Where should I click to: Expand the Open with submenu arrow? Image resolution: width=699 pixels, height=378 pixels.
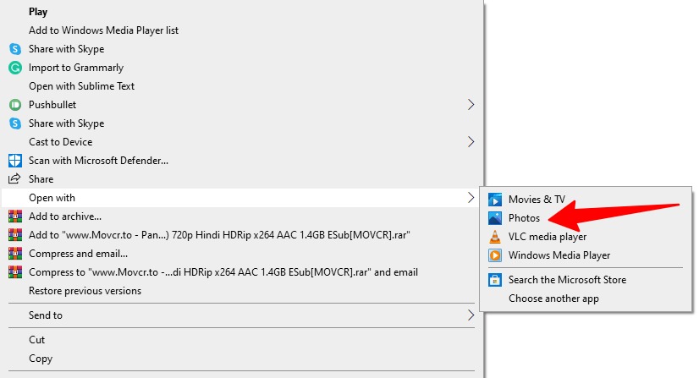tap(471, 198)
